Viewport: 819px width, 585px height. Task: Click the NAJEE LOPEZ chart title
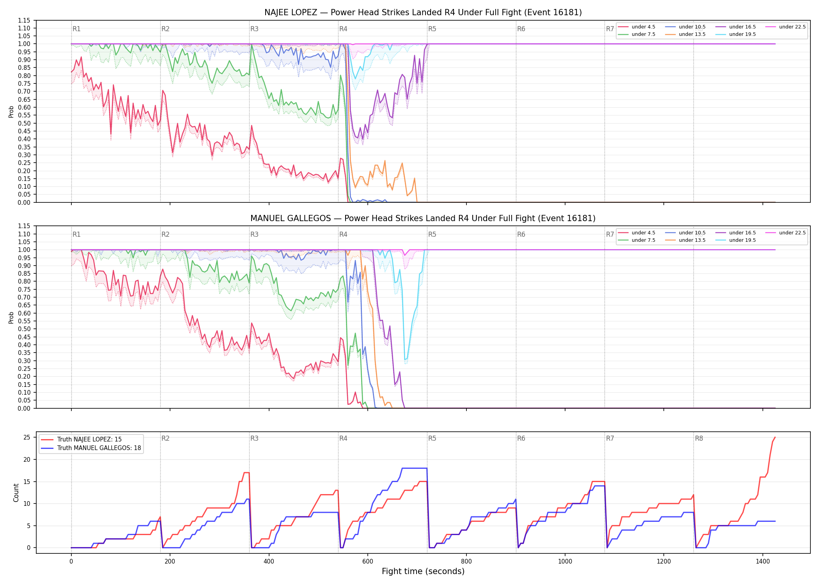[x=423, y=12]
